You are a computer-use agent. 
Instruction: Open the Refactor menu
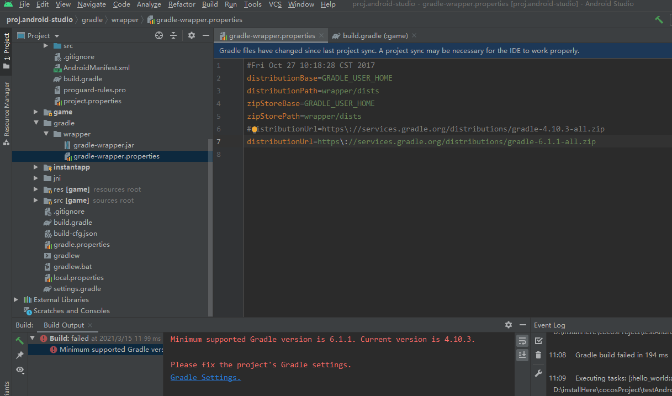[182, 4]
